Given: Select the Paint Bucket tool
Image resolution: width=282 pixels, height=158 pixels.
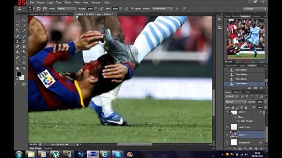Looking at the screenshot, I should click(x=24, y=47).
